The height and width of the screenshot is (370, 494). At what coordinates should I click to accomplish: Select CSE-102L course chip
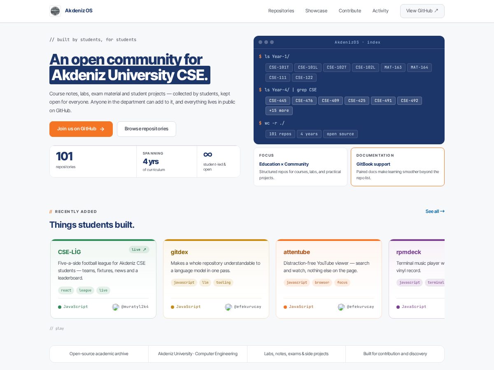[x=366, y=67]
